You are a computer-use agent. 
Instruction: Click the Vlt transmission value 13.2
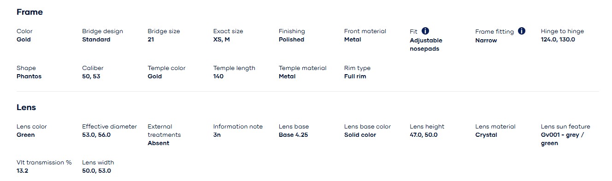point(23,171)
